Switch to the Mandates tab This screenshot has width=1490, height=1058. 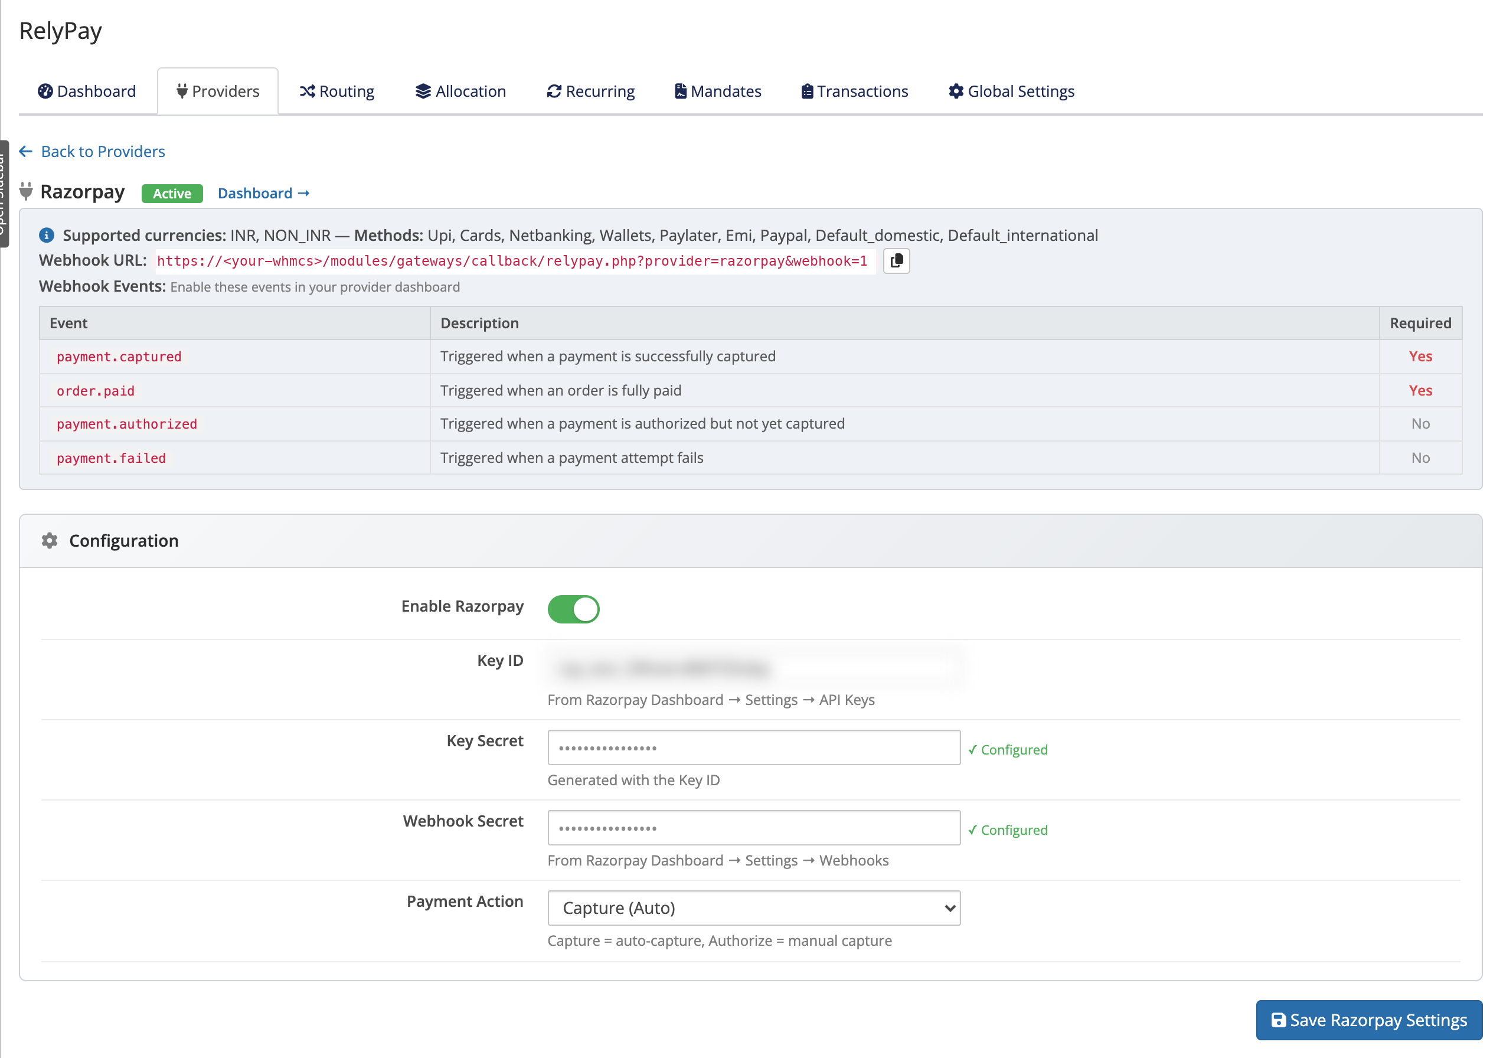tap(718, 91)
